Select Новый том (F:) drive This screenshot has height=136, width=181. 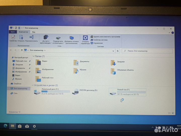point(127,92)
